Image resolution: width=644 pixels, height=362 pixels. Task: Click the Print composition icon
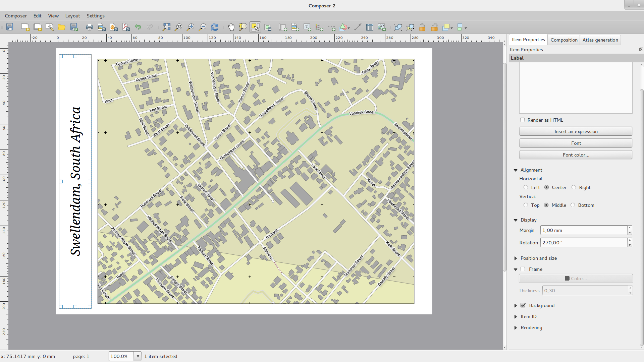(x=89, y=27)
